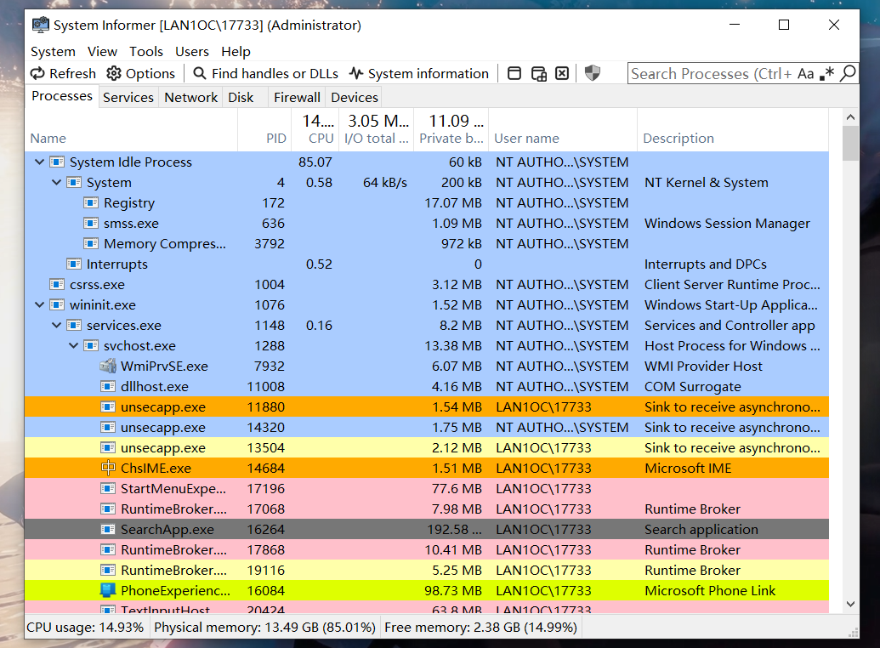880x648 pixels.
Task: Collapse the wininit.exe tree node
Action: 39,305
